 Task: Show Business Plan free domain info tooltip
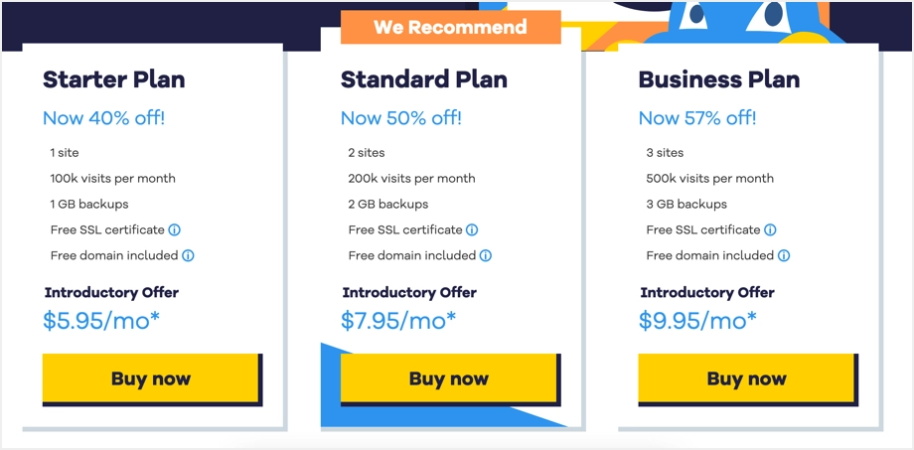point(784,255)
